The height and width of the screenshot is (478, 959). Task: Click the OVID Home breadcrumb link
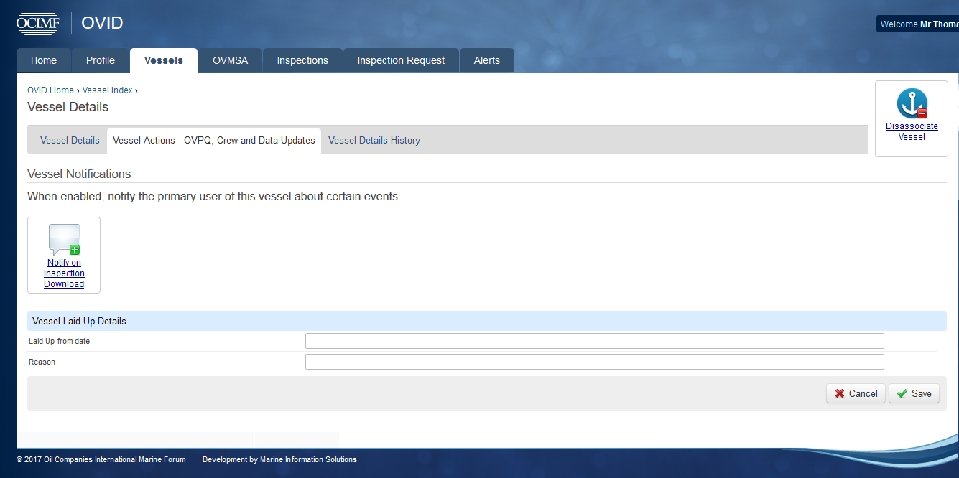(50, 90)
